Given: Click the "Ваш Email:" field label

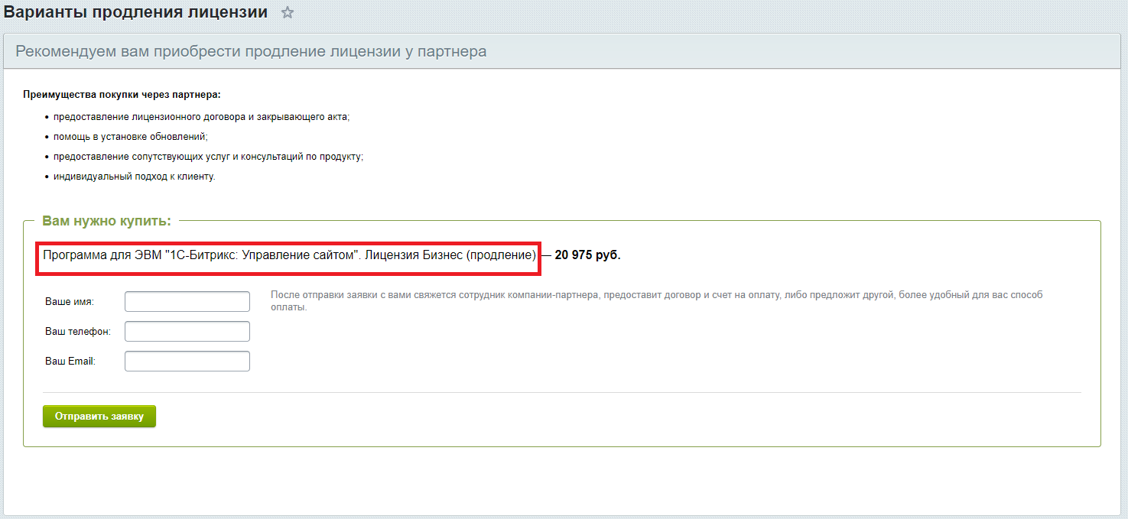Looking at the screenshot, I should pos(70,362).
